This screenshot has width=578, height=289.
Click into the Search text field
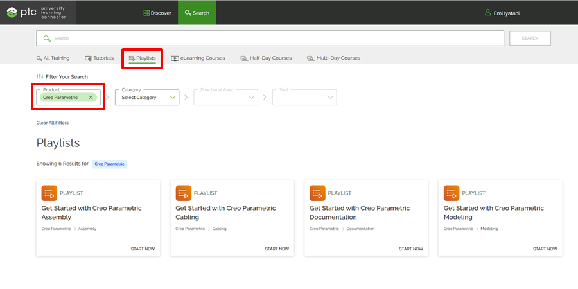(270, 39)
